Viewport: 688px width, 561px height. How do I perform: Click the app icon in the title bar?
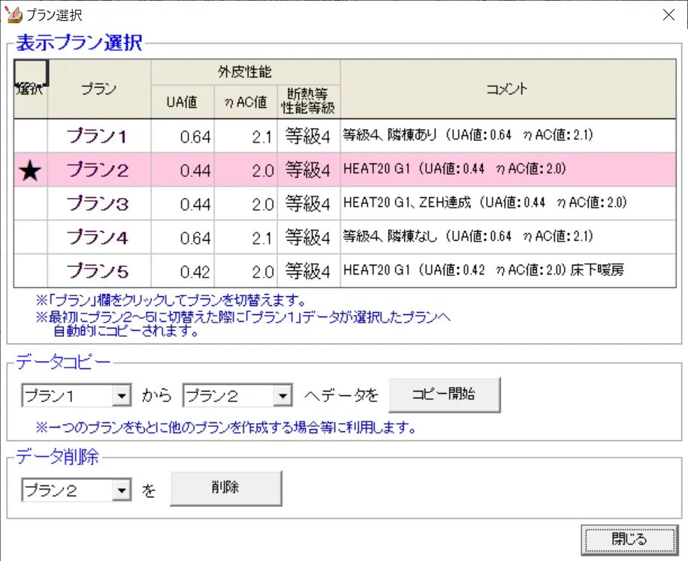[x=13, y=14]
